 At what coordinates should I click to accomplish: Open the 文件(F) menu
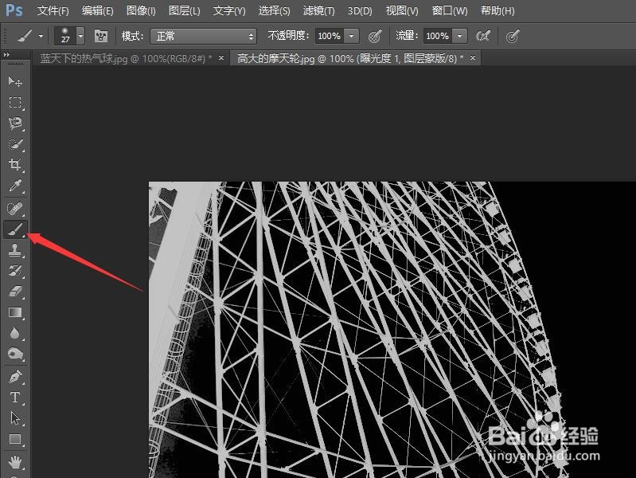[53, 10]
